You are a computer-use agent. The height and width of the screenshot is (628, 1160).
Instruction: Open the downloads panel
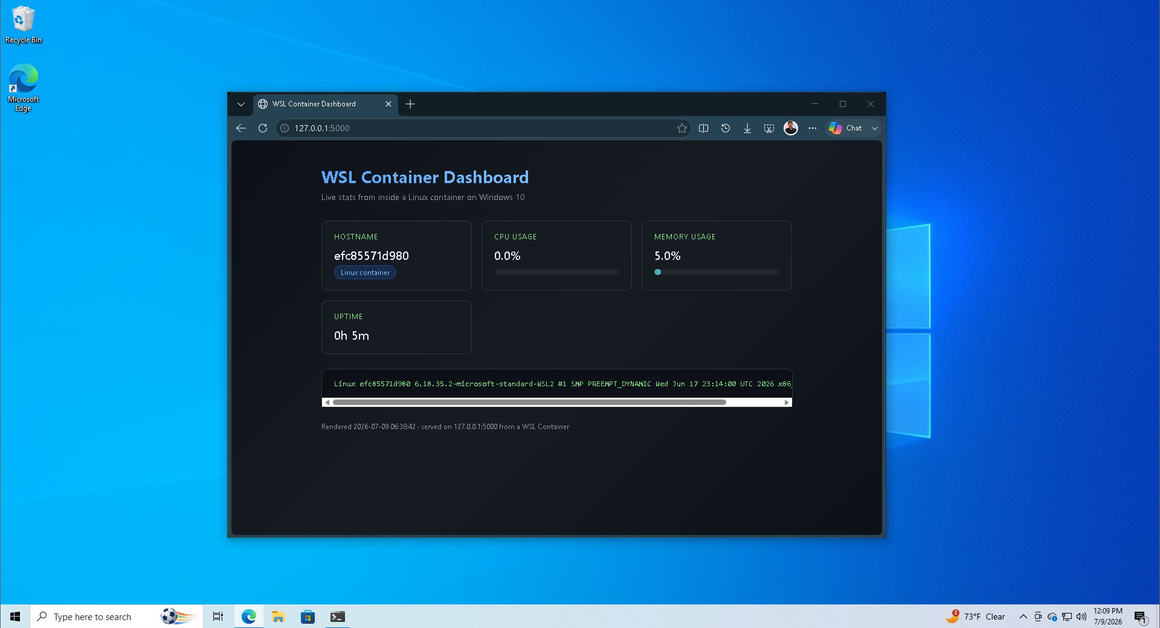pyautogui.click(x=747, y=128)
